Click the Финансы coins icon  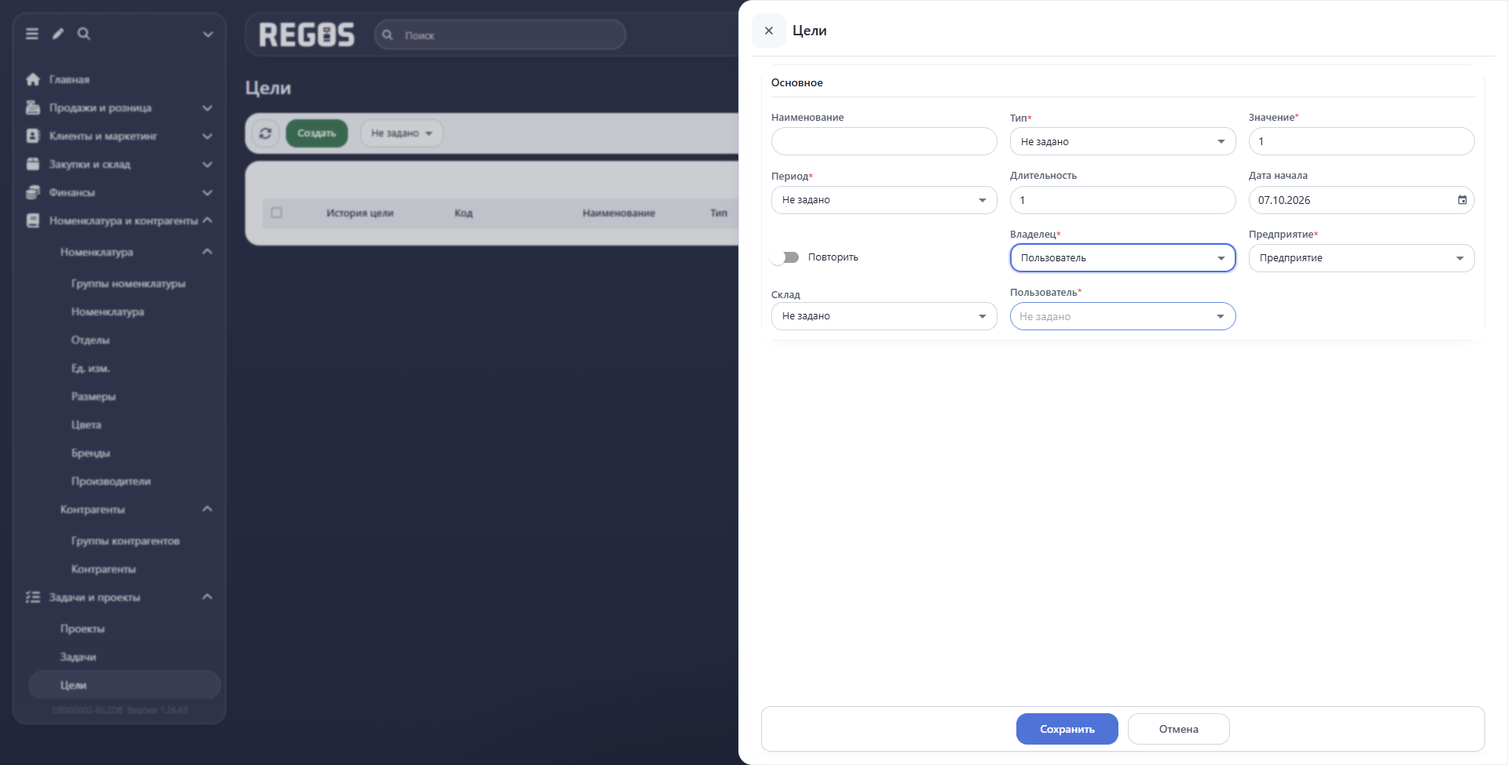[x=33, y=192]
